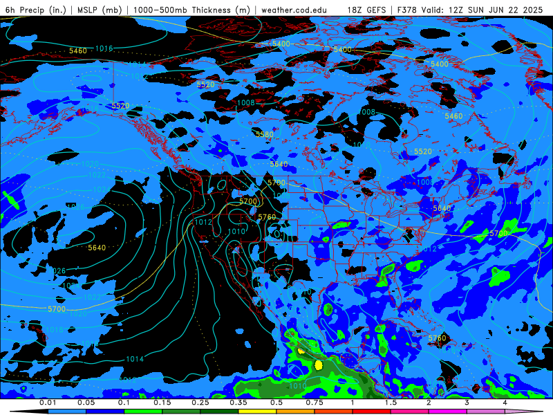Click the '0.75' legend value label
Screen dimensions: 553x415
(x=315, y=403)
